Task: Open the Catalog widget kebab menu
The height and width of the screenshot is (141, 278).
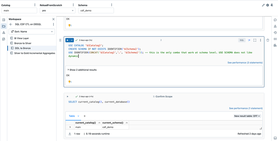Action: 35,5
